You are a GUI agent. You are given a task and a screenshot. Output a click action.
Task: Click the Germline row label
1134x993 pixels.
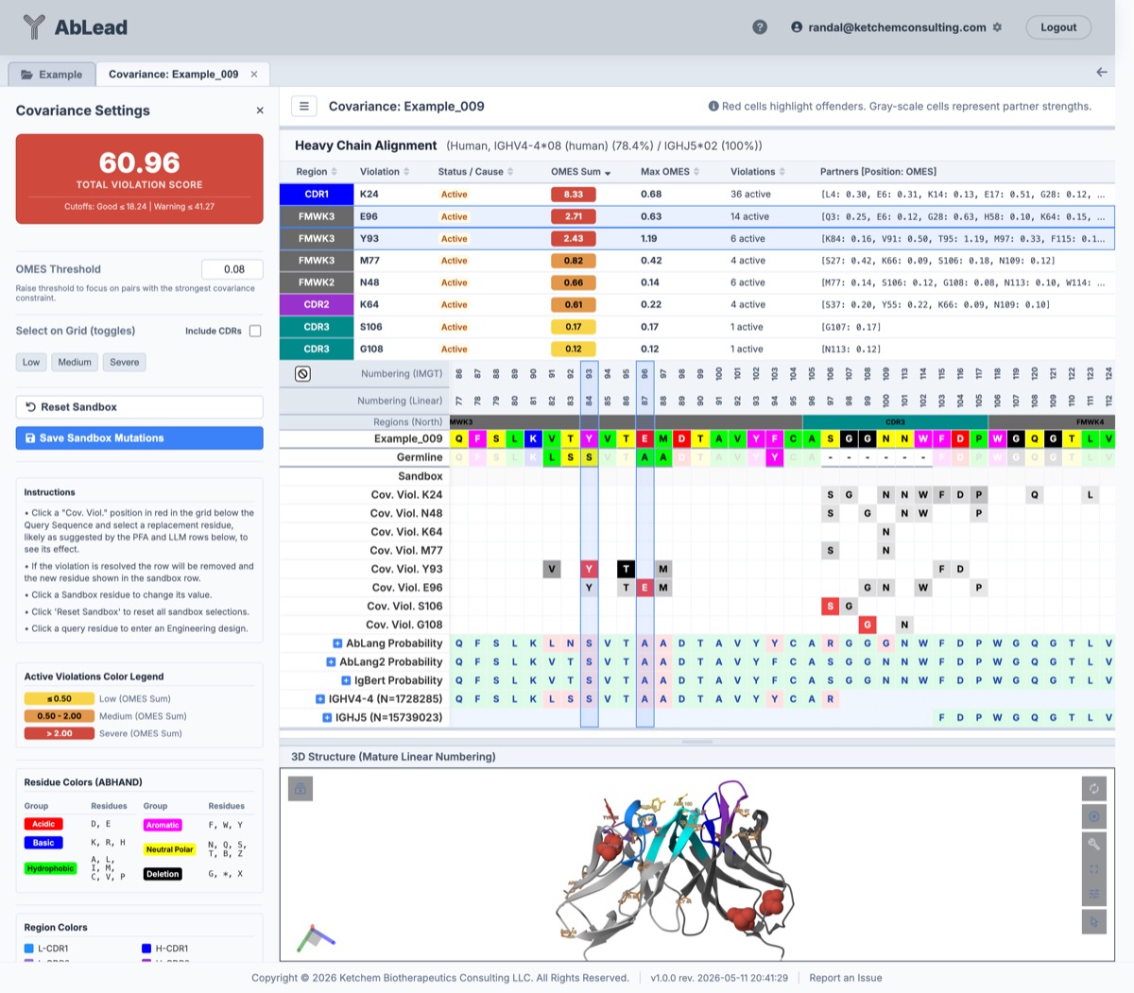pyautogui.click(x=420, y=457)
